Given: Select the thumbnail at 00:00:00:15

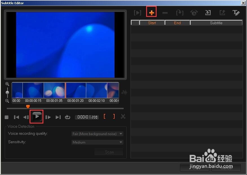Looking at the screenshot, I should [33, 90].
